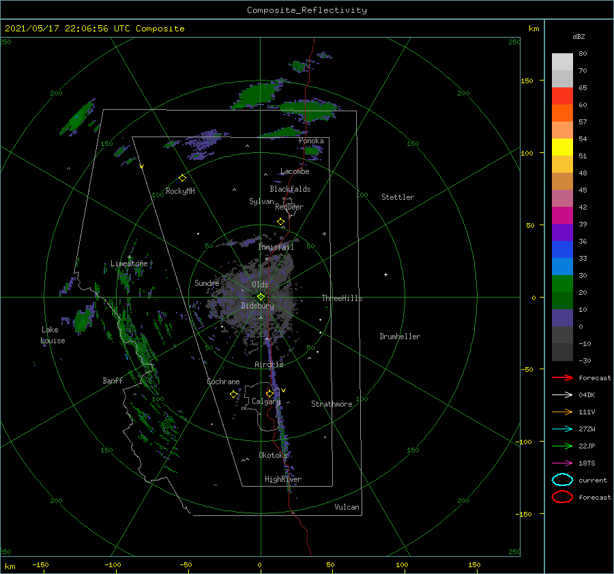The height and width of the screenshot is (574, 614).
Task: Click the 80 dBZ light gray swatch
Action: [562, 61]
